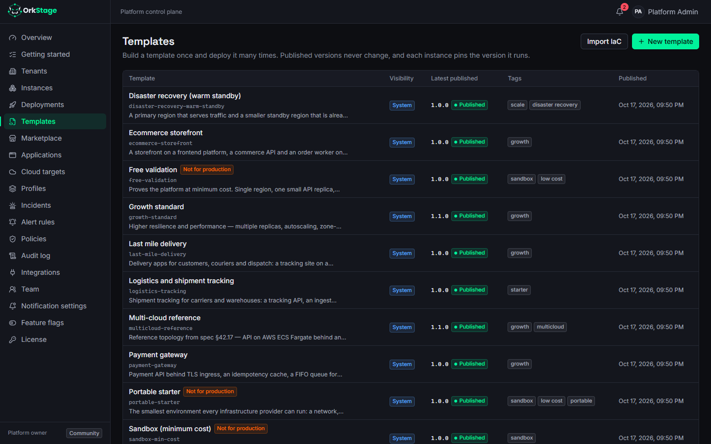Click the License key icon
711x444 pixels.
(x=13, y=339)
